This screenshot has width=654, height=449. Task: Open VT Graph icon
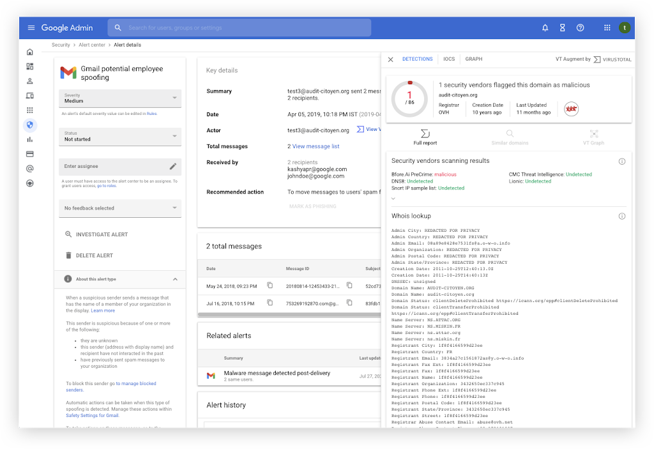[593, 137]
